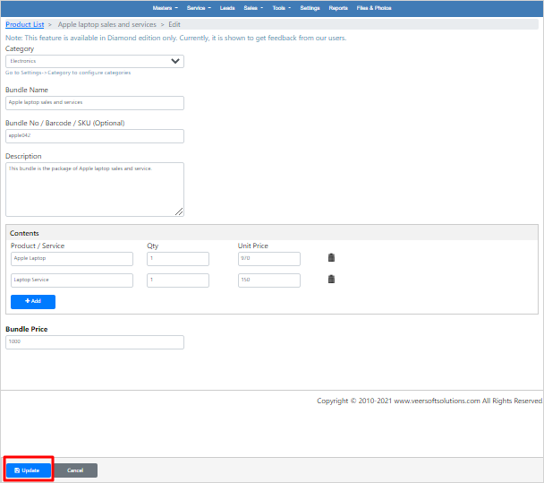Open the Tools menu
Image resolution: width=544 pixels, height=483 pixels.
point(281,7)
